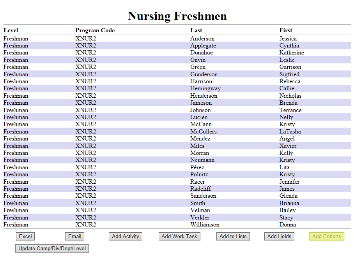Click the Add Holds button
Viewport: 354px width, 258px height.
[x=279, y=236]
